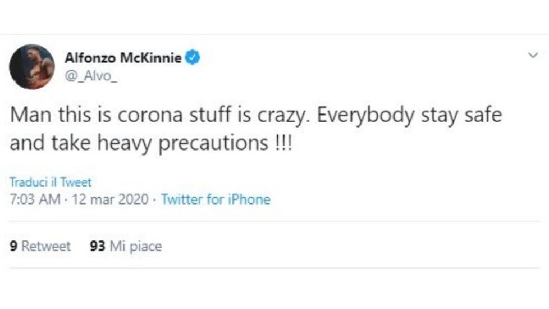
Task: Click the word Retweet in stats row
Action: pos(46,246)
